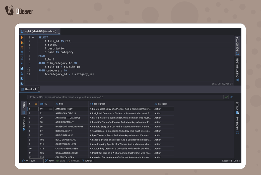Open the refresh options dropdown arrow

27,161
